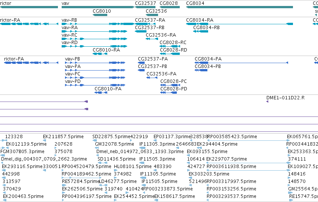Click the CG32537-RB transcript label

tap(150, 28)
